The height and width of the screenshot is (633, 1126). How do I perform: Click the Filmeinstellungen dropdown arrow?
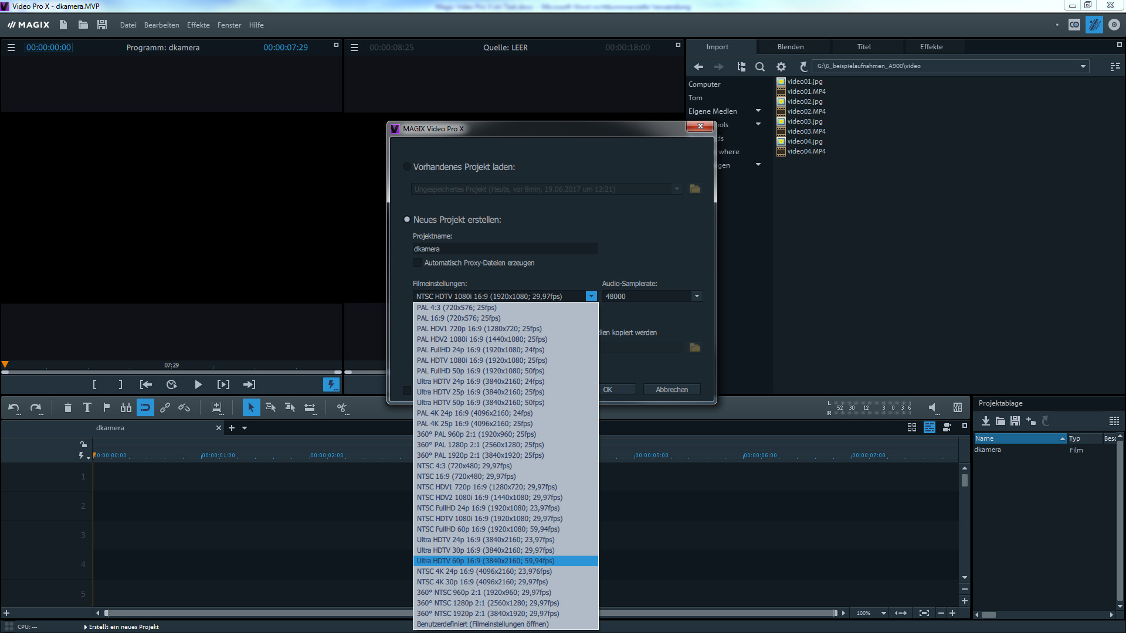pyautogui.click(x=591, y=297)
